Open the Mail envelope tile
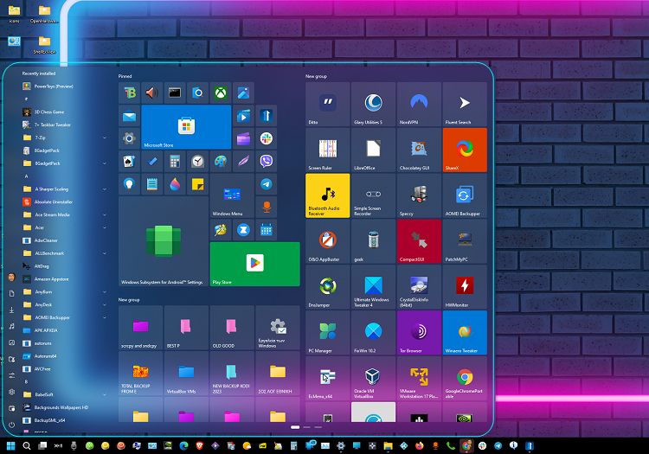This screenshot has height=454, width=649. tap(129, 116)
